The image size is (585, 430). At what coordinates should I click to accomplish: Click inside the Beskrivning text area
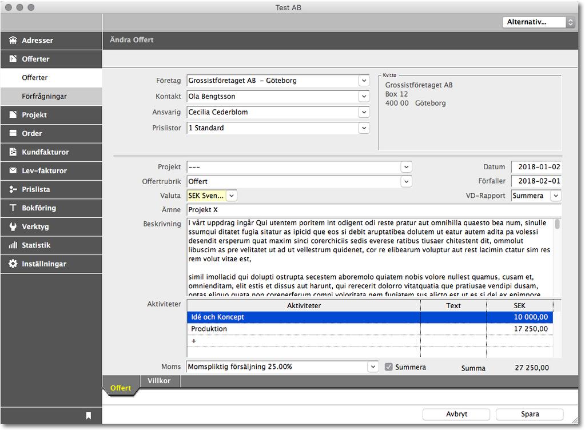coord(370,257)
